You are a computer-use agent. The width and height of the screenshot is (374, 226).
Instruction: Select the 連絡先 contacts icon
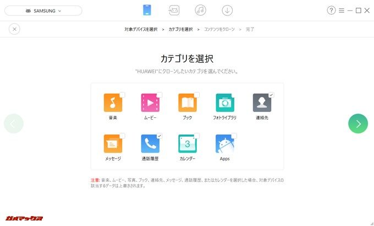click(x=262, y=103)
